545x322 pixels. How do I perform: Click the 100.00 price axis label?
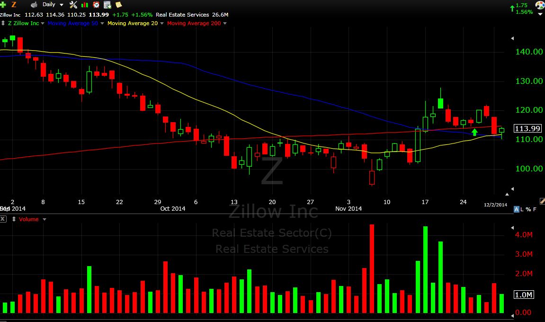coord(529,169)
